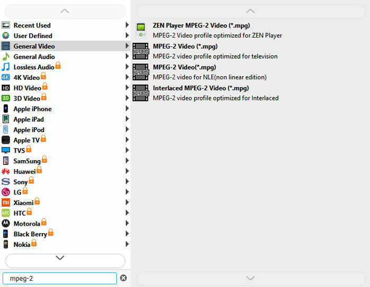Click the Apple TV icon
The width and height of the screenshot is (370, 287).
point(6,140)
